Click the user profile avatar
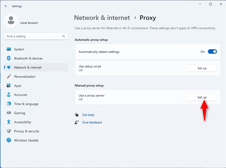This screenshot has height=168, width=226. click(x=11, y=20)
